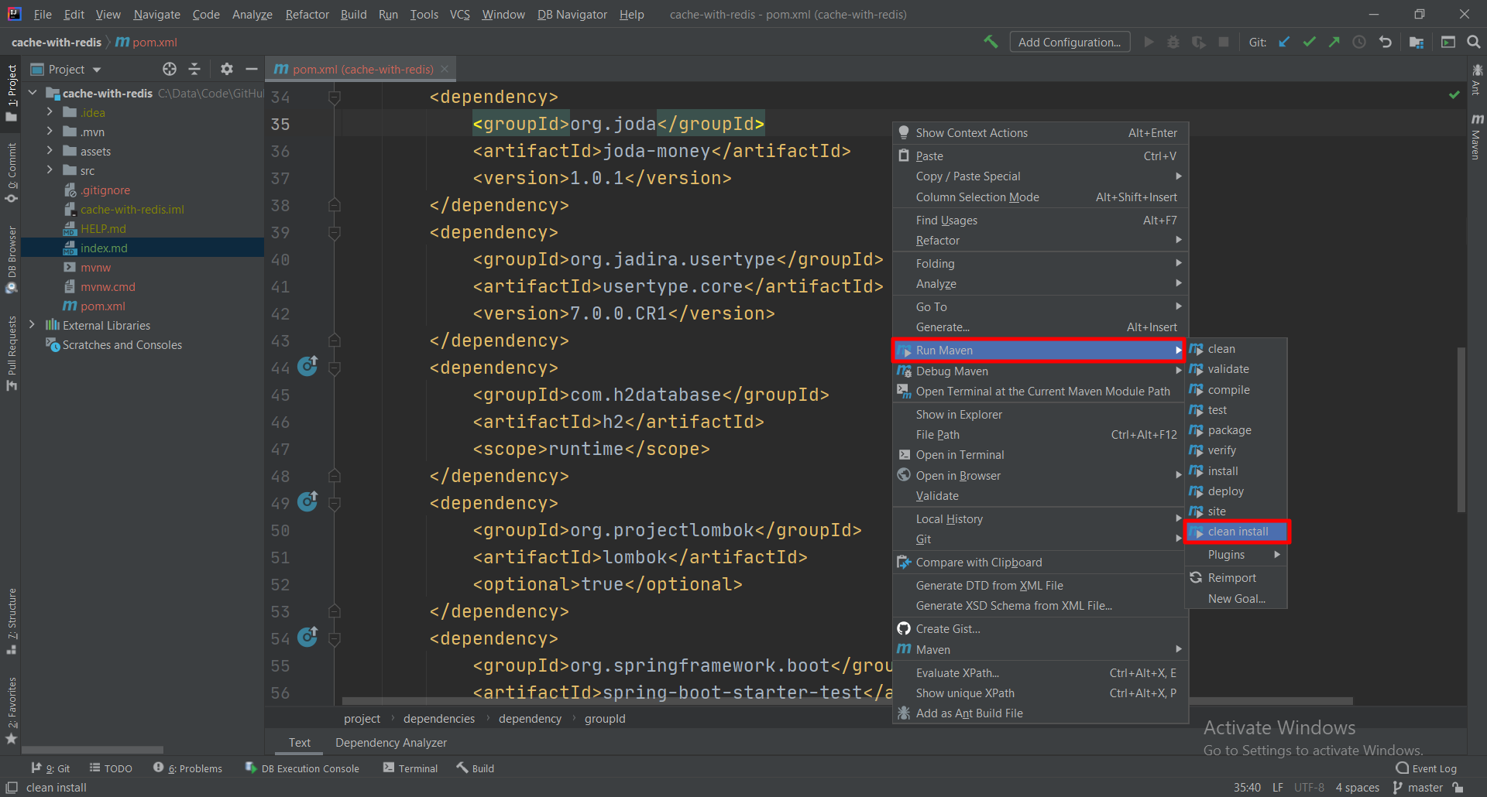The image size is (1487, 797).
Task: Click the UTF-8 encoding in status bar
Action: pyautogui.click(x=1309, y=788)
